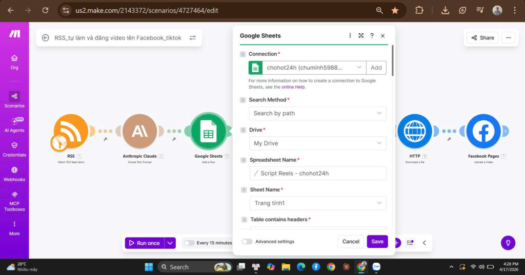Select the Anthropic Claude module node

(139, 132)
